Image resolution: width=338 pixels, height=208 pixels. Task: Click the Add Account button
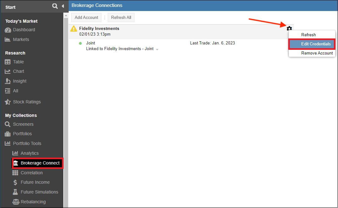pos(86,17)
